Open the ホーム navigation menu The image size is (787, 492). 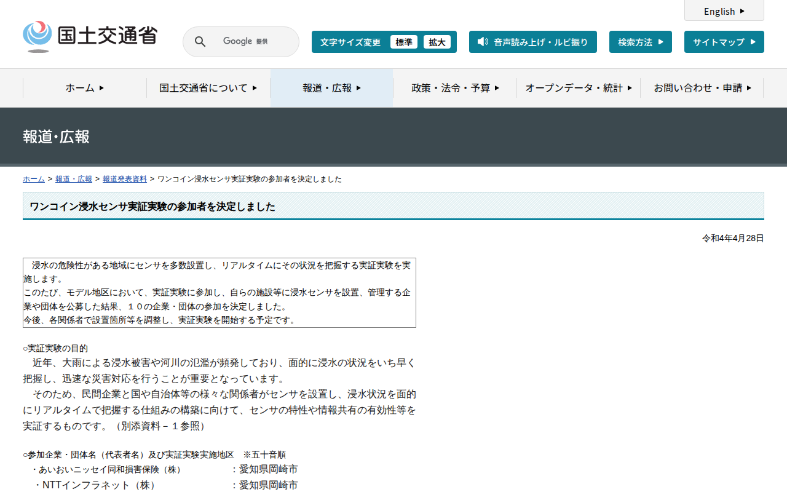point(85,88)
